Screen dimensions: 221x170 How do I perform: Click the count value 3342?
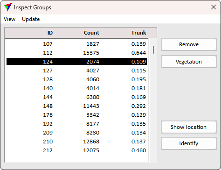[x=93, y=115]
